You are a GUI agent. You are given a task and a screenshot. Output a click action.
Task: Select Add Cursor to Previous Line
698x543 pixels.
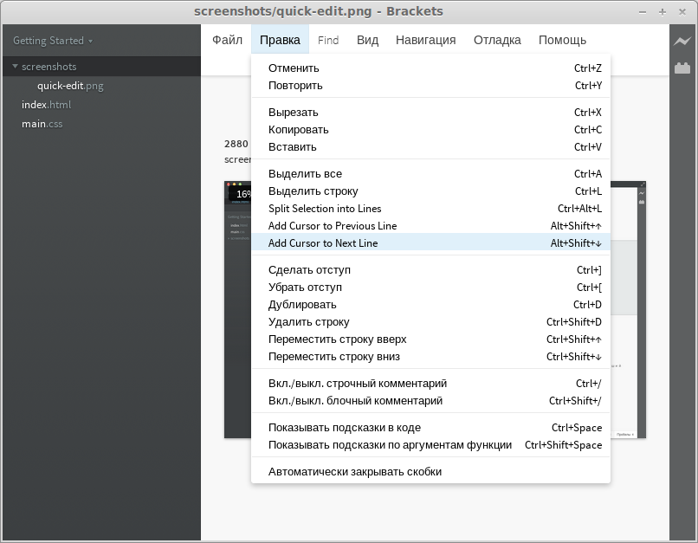point(430,226)
